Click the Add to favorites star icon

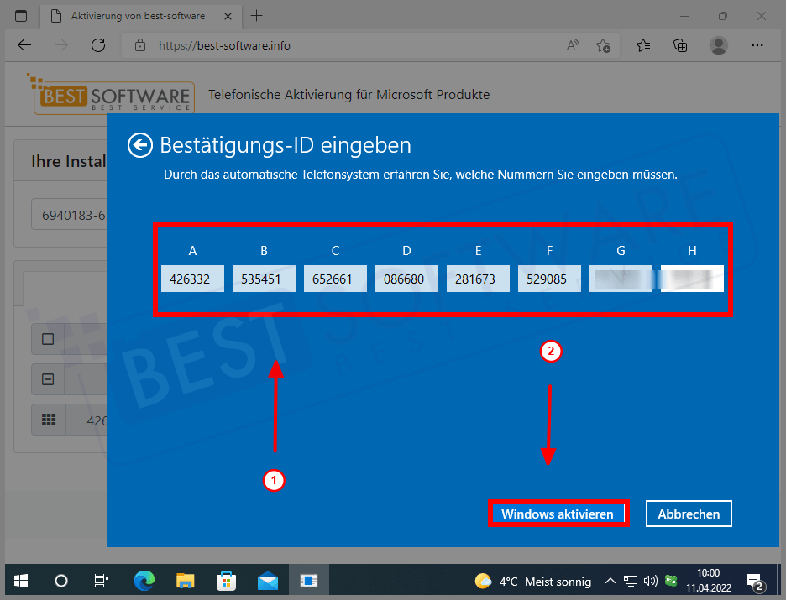(604, 45)
